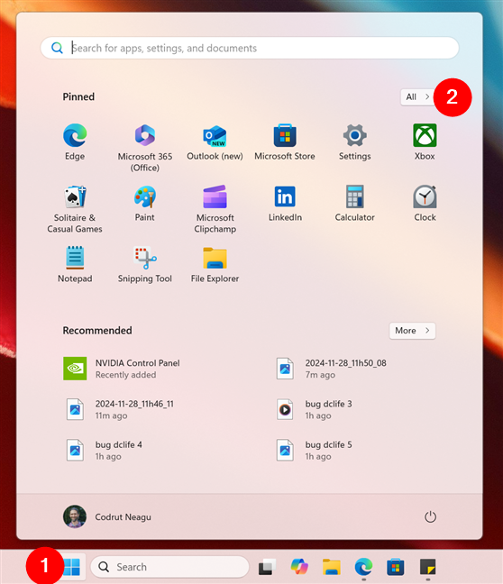The width and height of the screenshot is (503, 584).
Task: Open Task View on the taskbar
Action: [x=267, y=567]
